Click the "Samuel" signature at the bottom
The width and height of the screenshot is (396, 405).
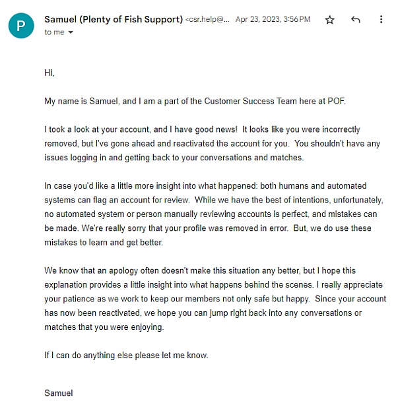(x=59, y=393)
